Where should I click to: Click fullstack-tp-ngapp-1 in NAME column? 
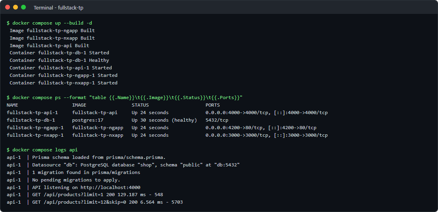coord(35,128)
